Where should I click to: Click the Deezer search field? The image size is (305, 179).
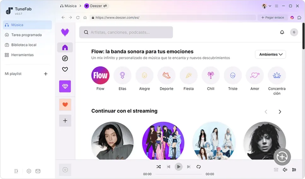tap(126, 32)
